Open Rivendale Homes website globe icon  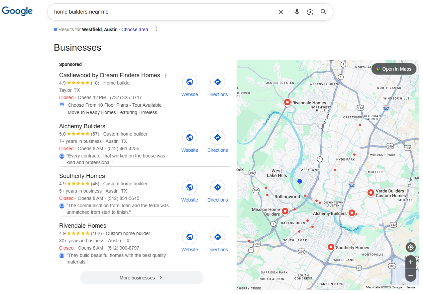(x=190, y=237)
